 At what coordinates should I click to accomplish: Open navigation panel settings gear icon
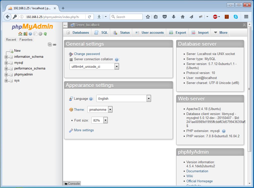pos(40,34)
